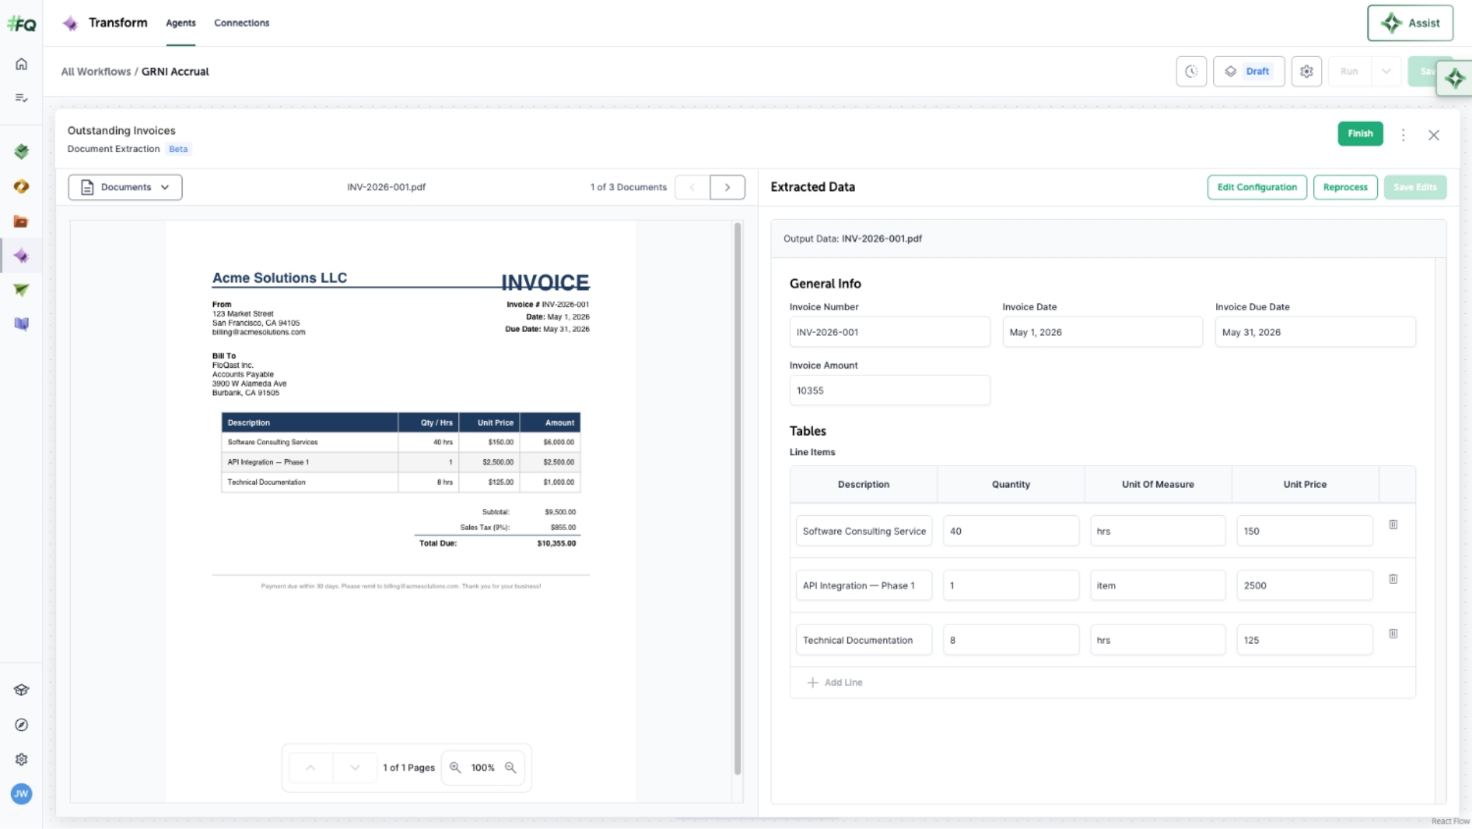Edit the Invoice Due Date field
This screenshot has width=1472, height=829.
point(1315,332)
